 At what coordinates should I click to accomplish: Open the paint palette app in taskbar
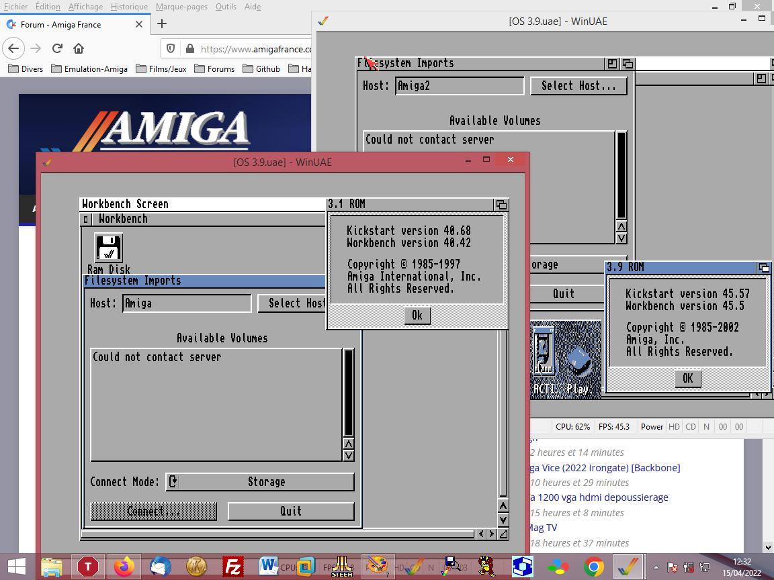point(378,567)
